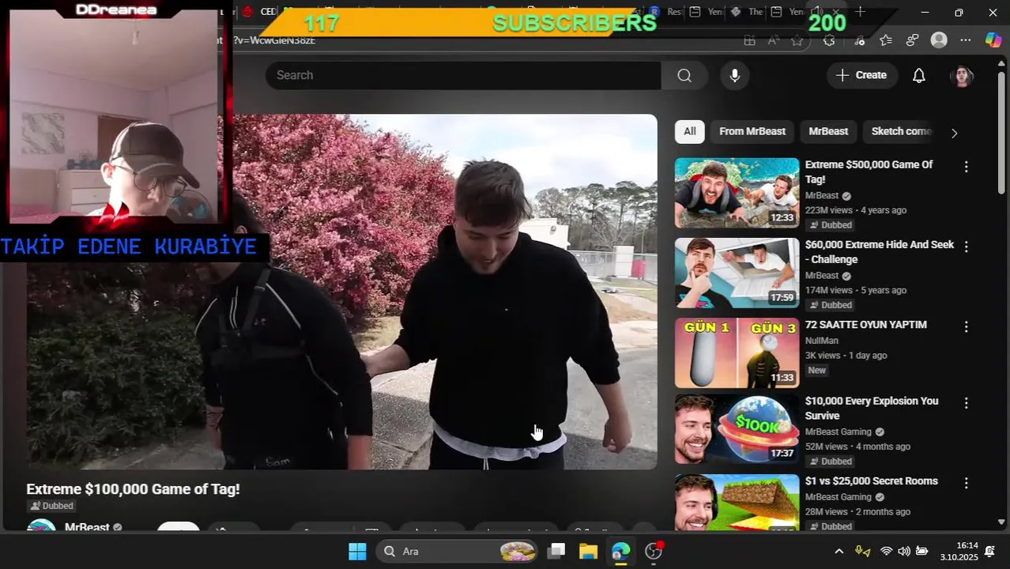Open the notification center bell icon
The height and width of the screenshot is (569, 1010).
tap(989, 551)
